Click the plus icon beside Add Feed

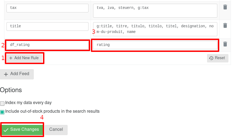point(6,74)
